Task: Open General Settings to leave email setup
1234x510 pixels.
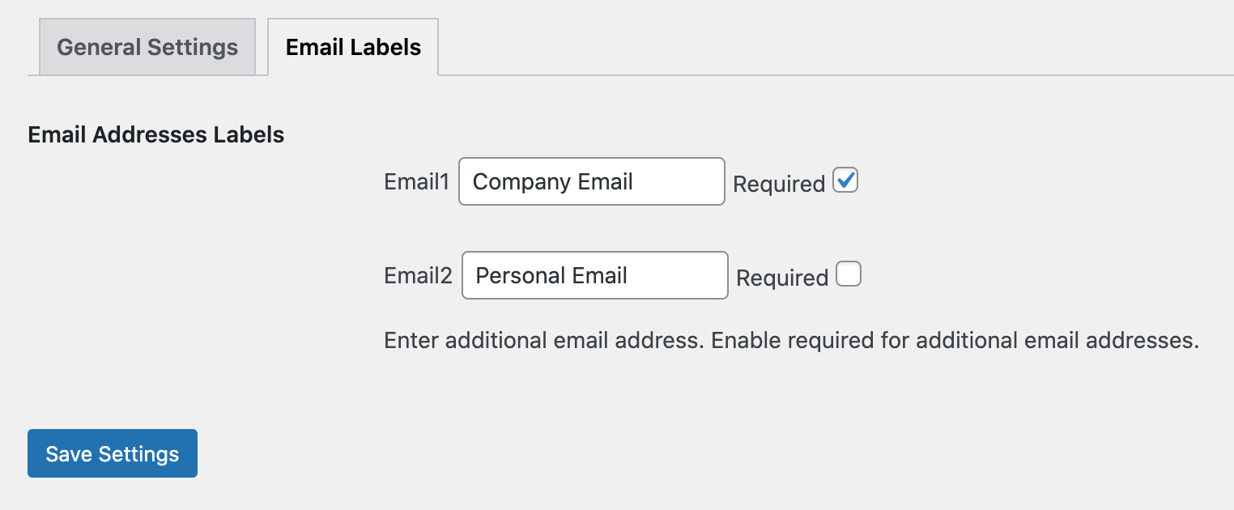Action: 146,47
